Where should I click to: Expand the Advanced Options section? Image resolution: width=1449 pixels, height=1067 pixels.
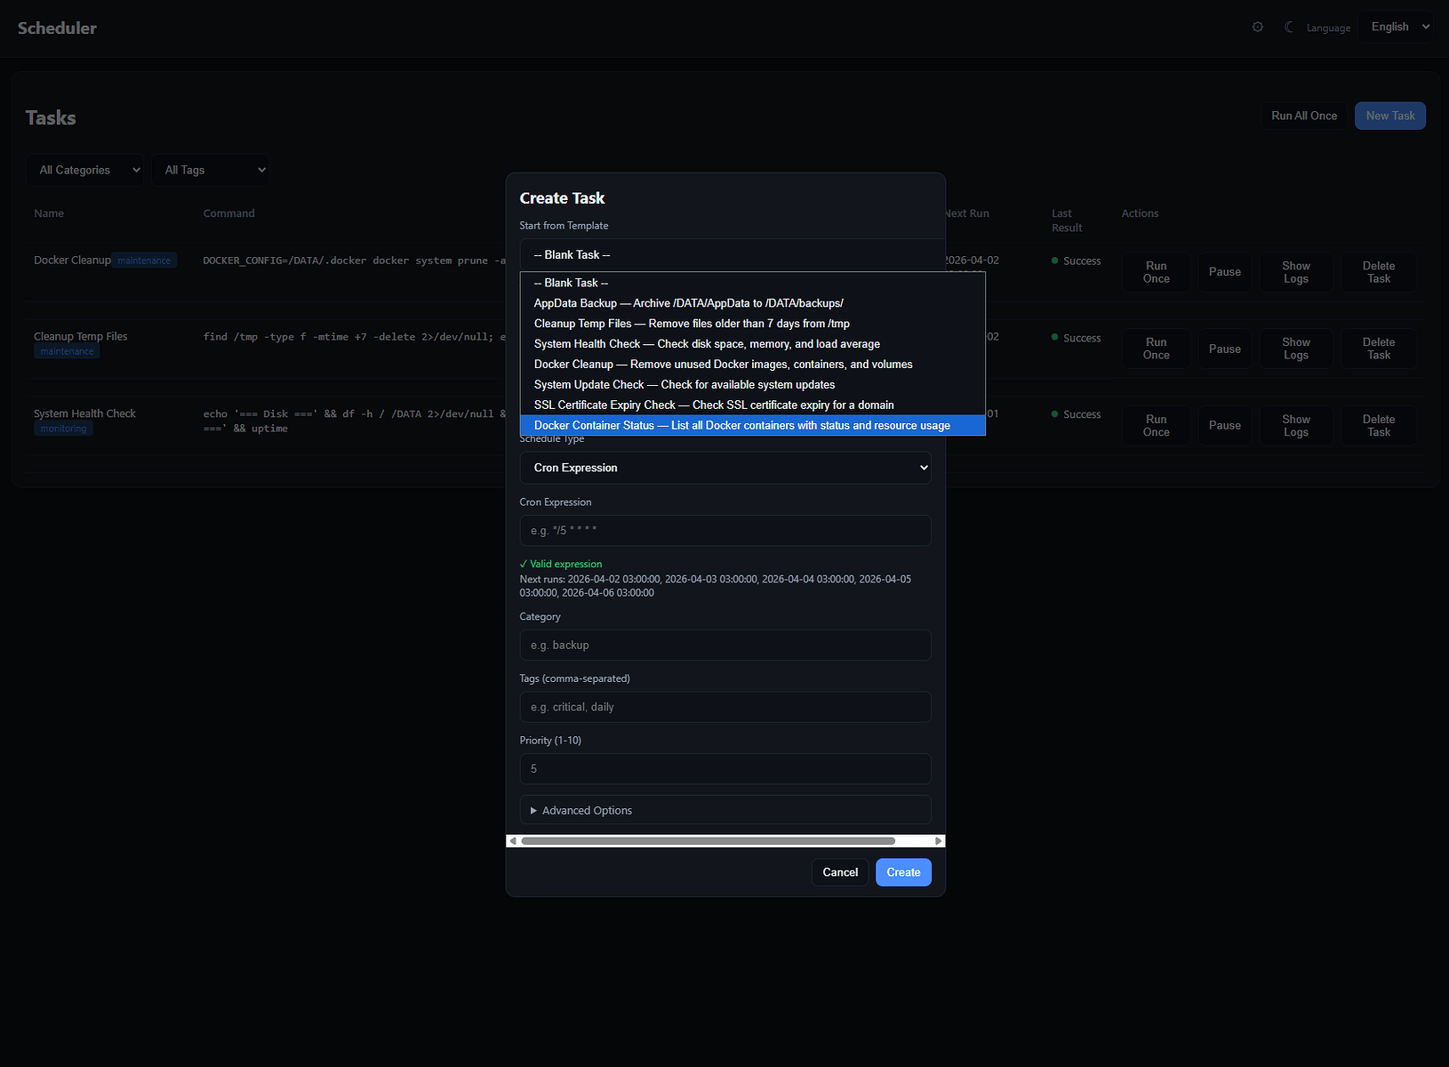click(x=587, y=811)
